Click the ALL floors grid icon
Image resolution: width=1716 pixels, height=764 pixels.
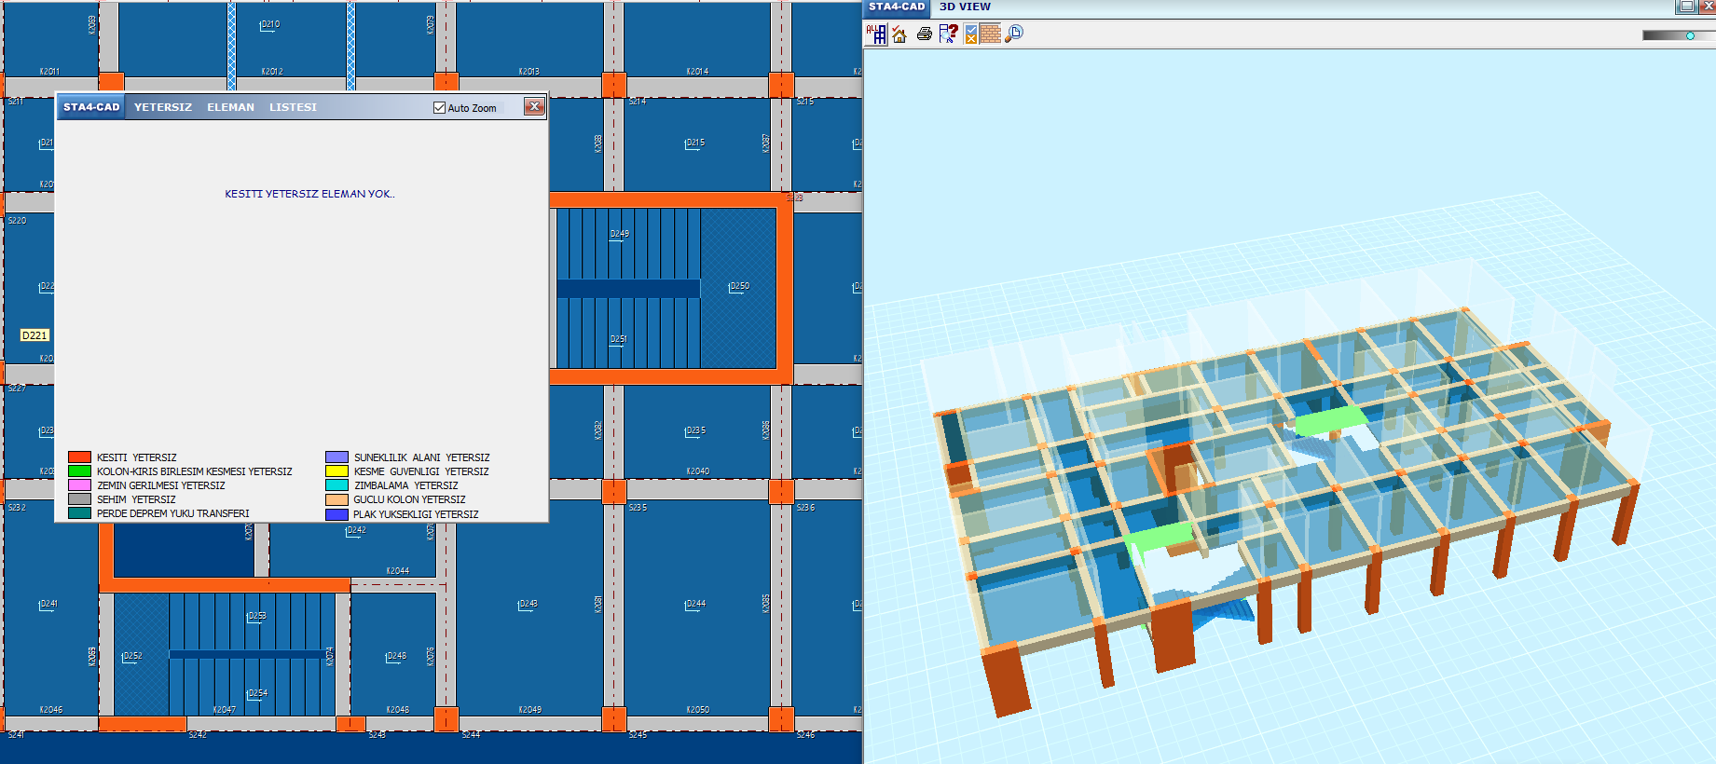[876, 34]
